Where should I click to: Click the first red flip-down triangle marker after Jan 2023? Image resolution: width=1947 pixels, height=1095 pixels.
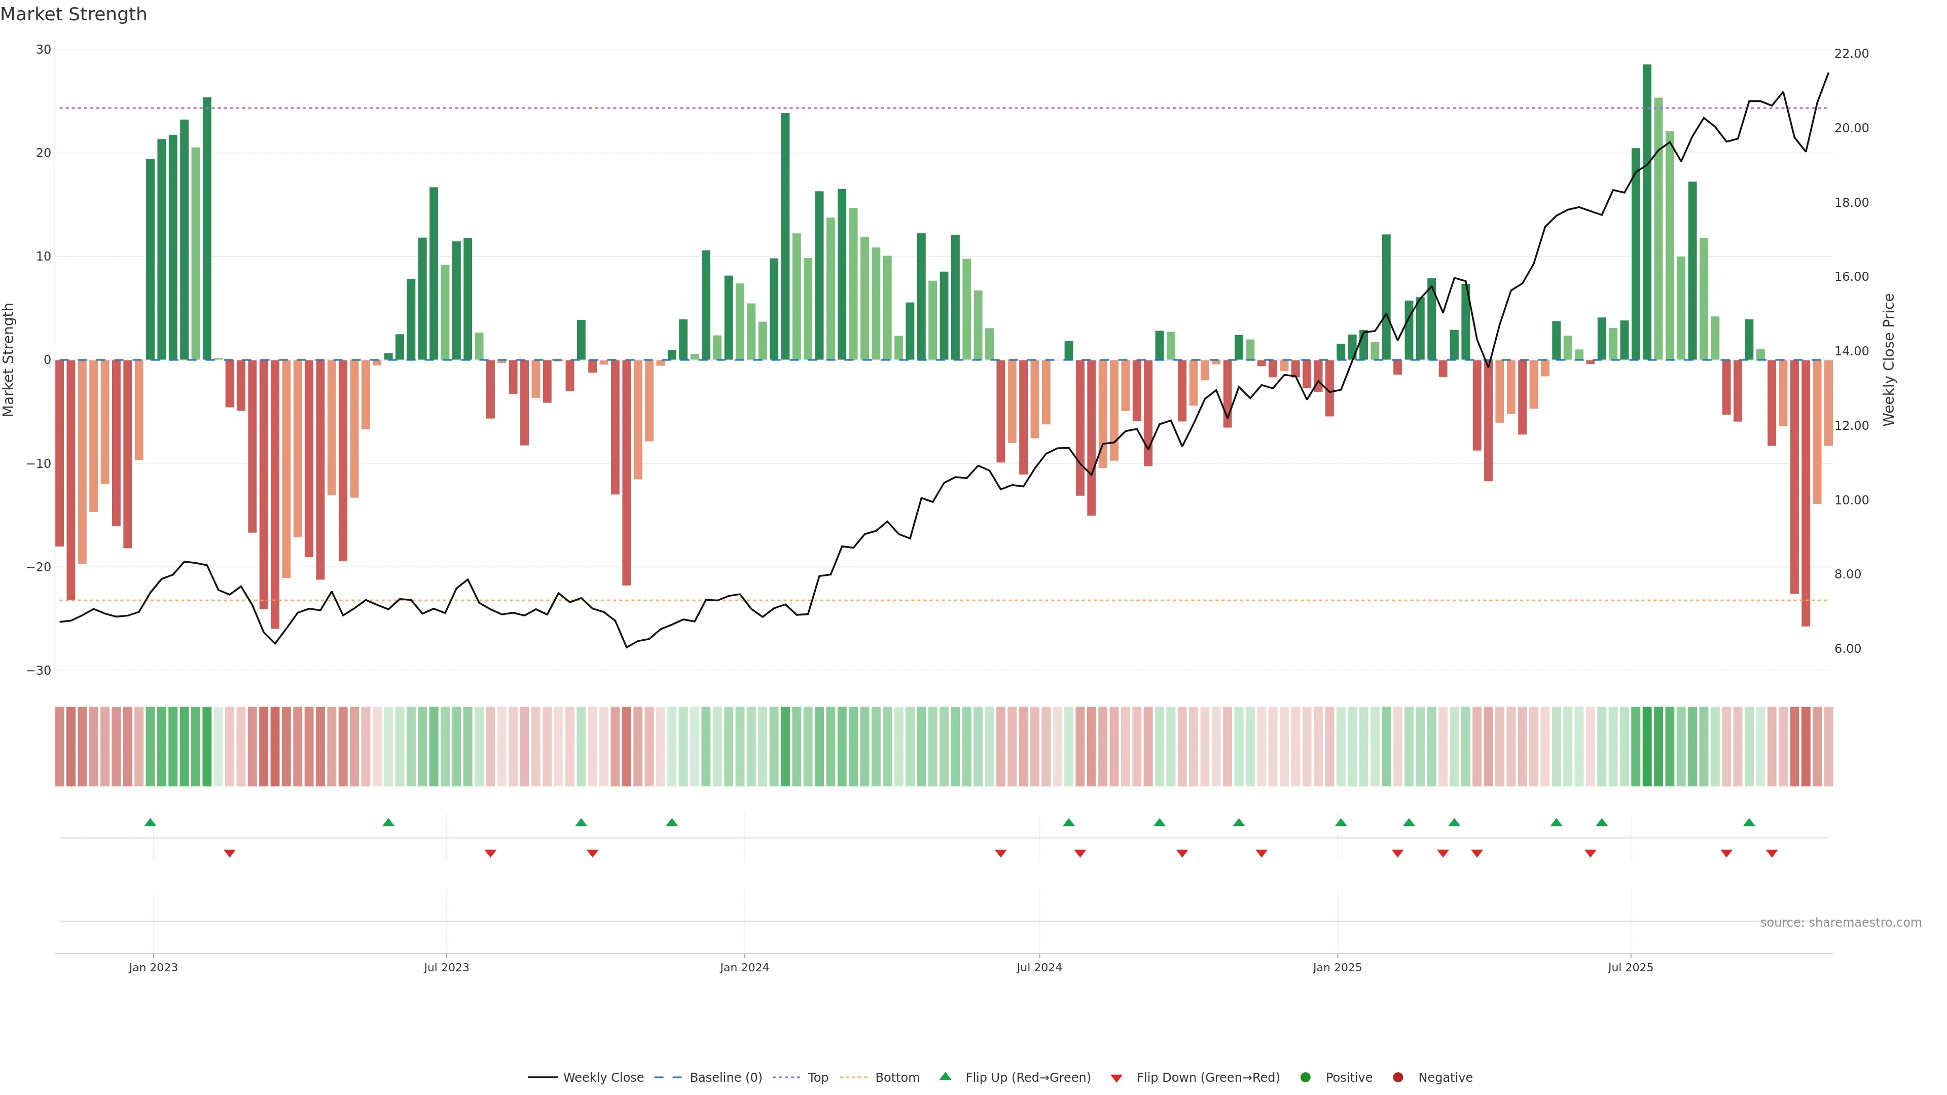click(x=230, y=853)
